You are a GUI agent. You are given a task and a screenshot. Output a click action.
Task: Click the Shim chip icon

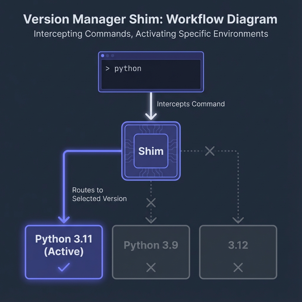pos(151,151)
